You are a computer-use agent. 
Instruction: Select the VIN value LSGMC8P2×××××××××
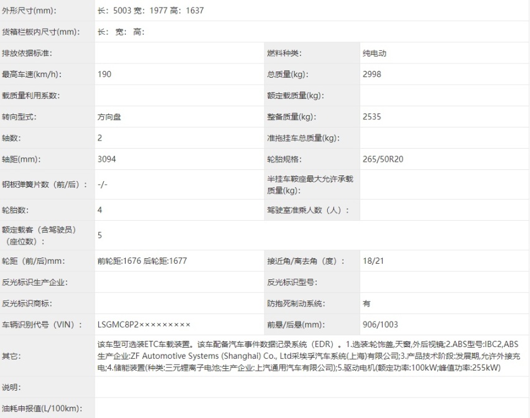point(144,325)
